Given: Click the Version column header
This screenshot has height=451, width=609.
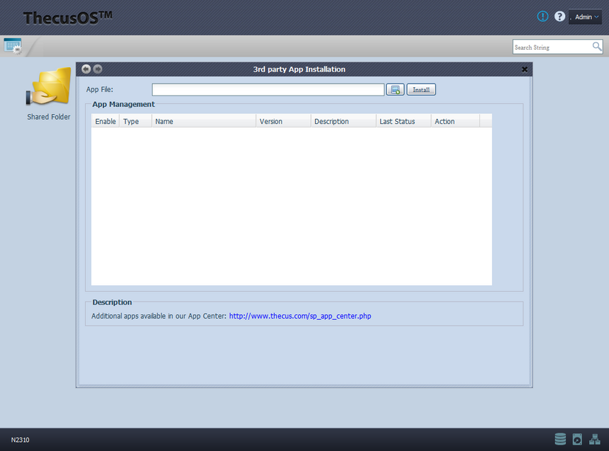Looking at the screenshot, I should click(283, 121).
